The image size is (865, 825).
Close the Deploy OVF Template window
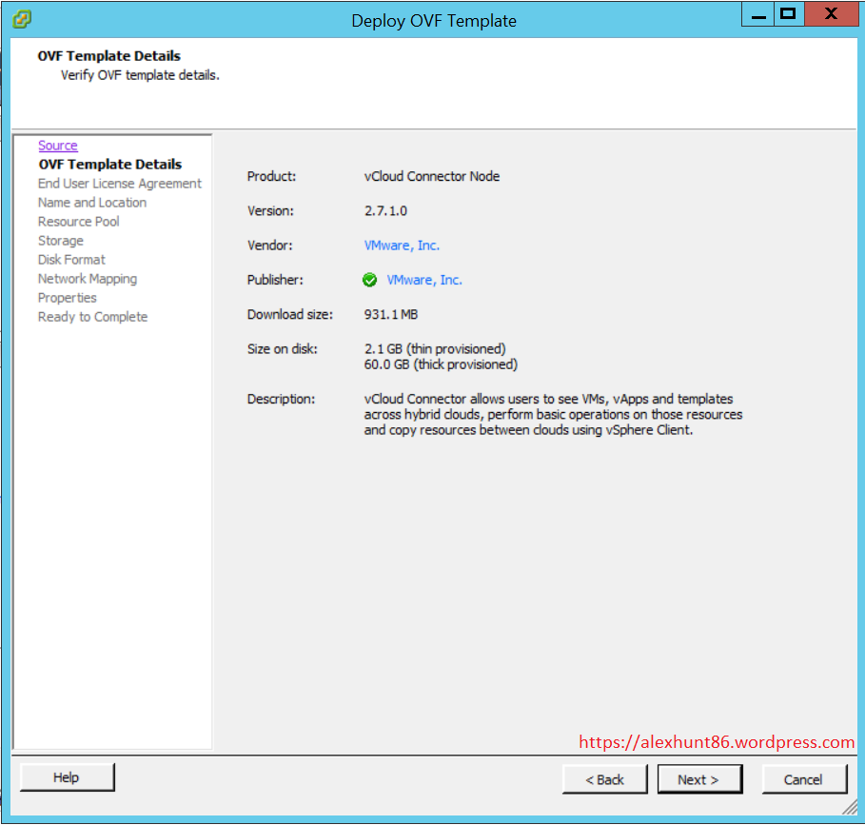pos(832,14)
